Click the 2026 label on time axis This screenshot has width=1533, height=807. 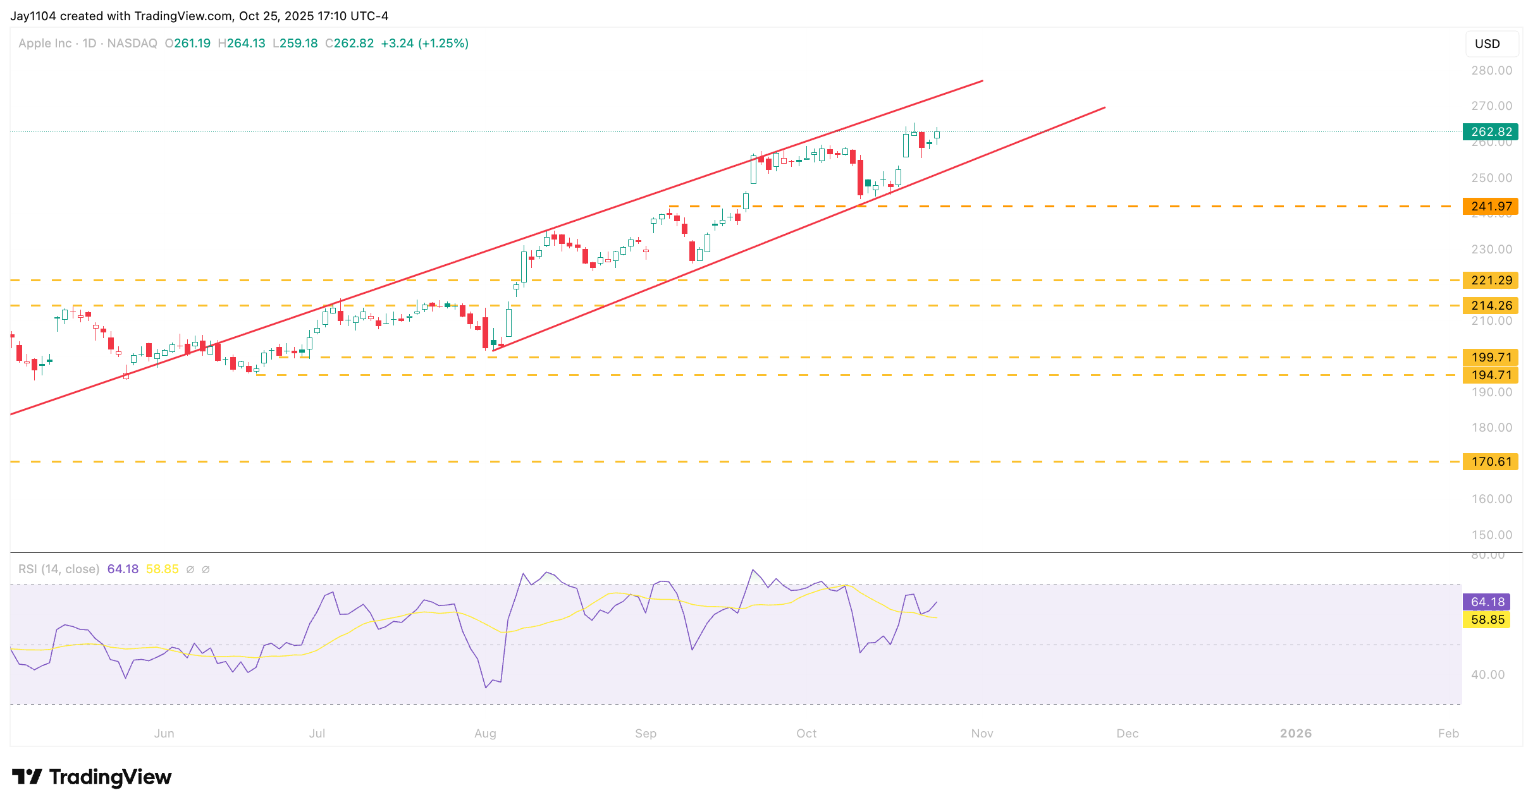tap(1295, 733)
